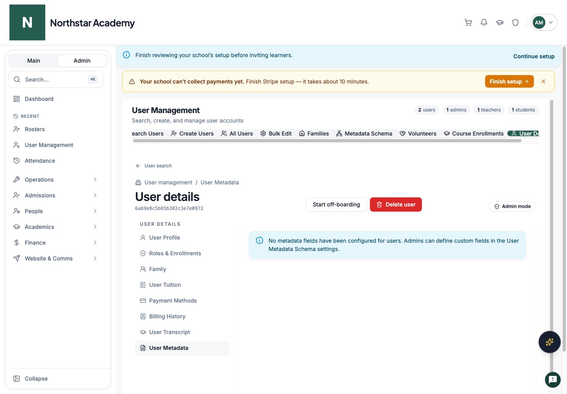Open the feedback chat bubble icon
567x394 pixels.
(553, 380)
